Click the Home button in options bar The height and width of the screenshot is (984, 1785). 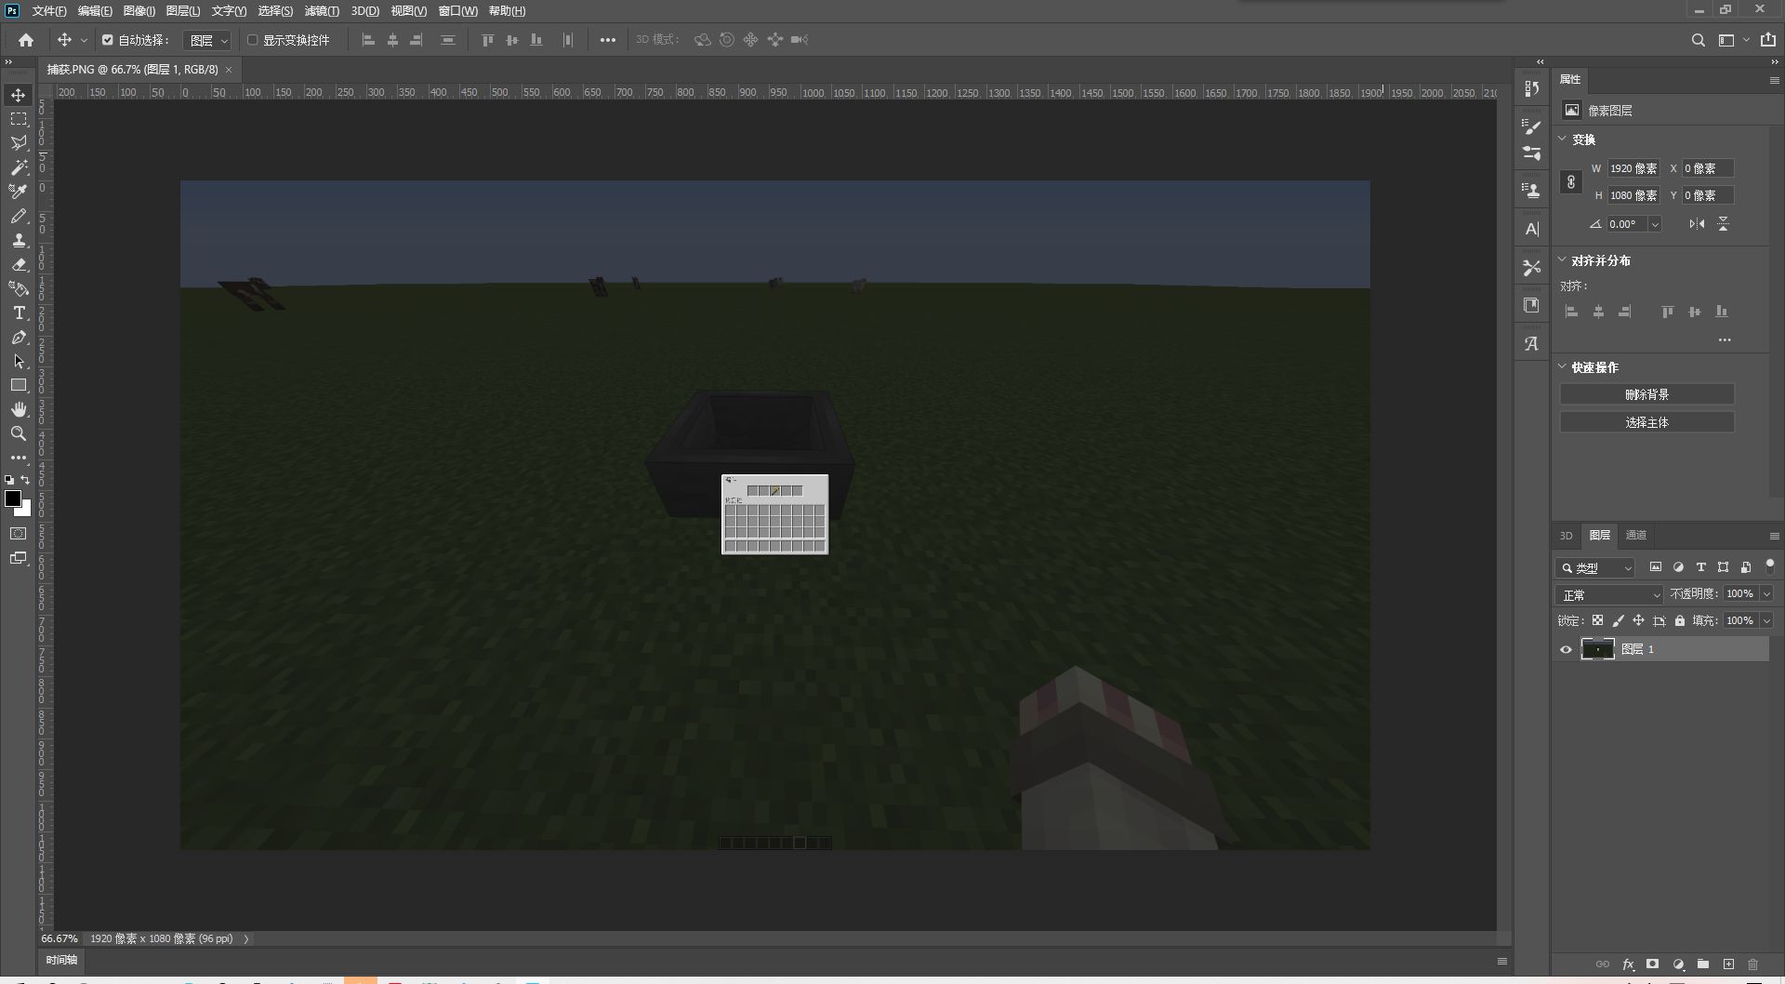26,40
